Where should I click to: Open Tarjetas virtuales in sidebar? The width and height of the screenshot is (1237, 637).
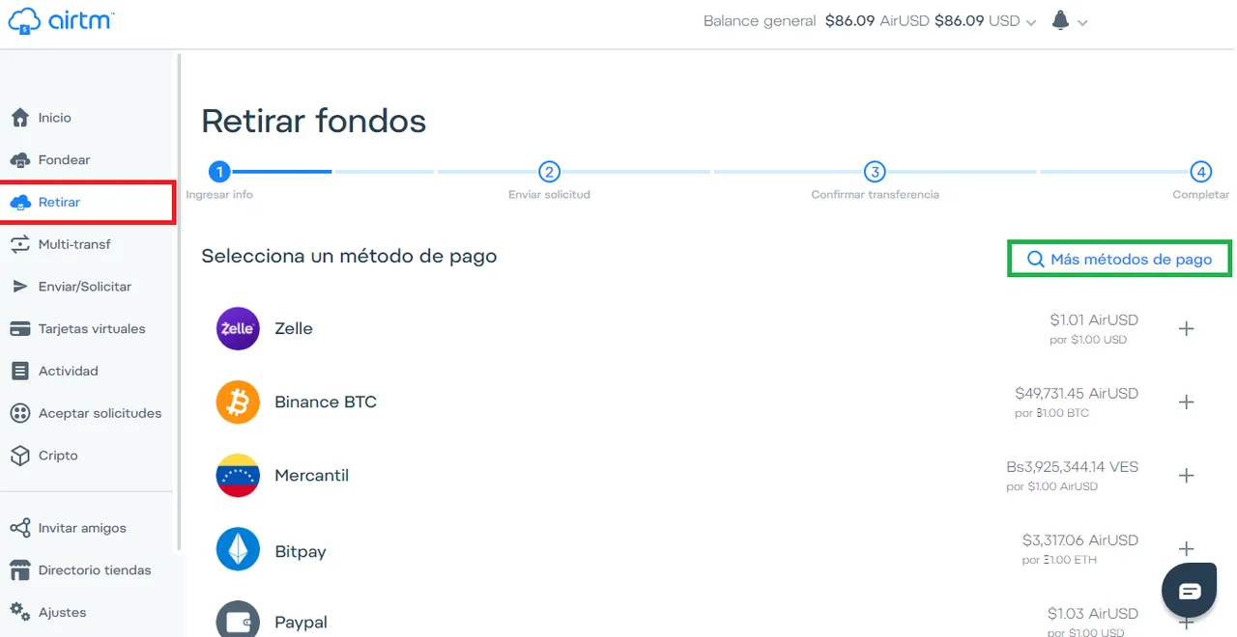(92, 329)
